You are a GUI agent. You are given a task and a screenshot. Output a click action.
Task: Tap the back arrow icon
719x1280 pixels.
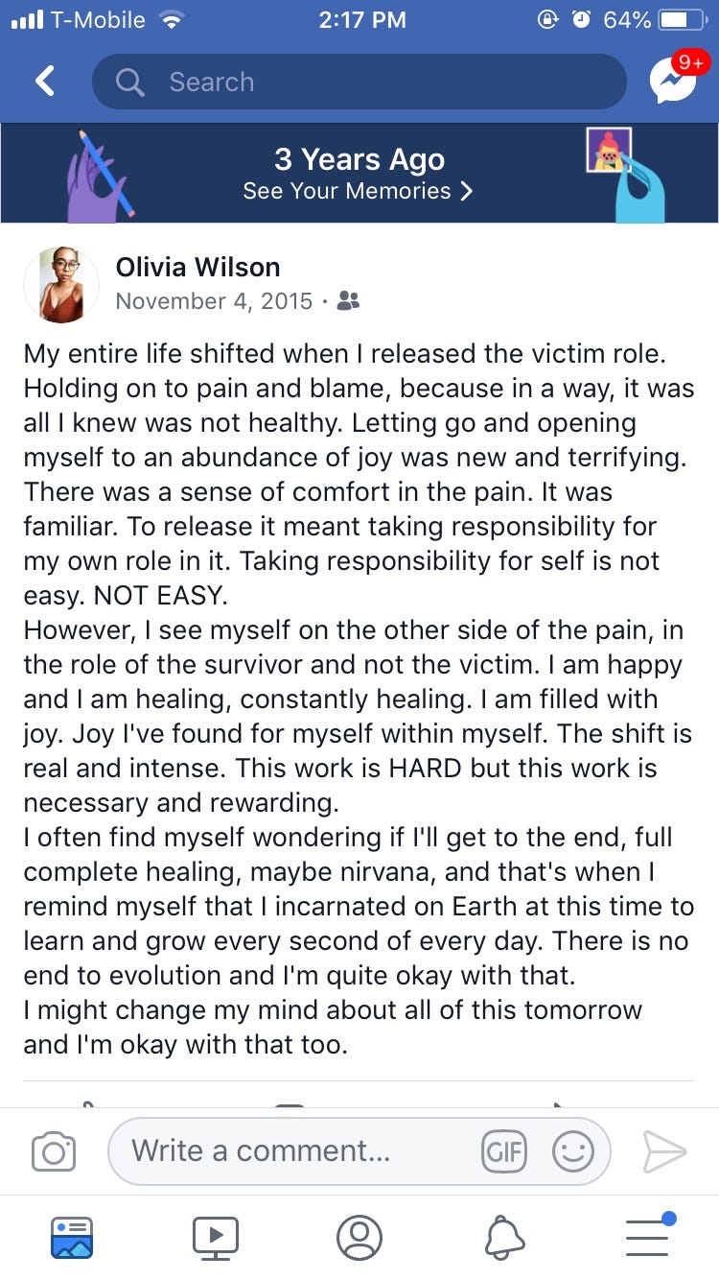click(x=45, y=82)
